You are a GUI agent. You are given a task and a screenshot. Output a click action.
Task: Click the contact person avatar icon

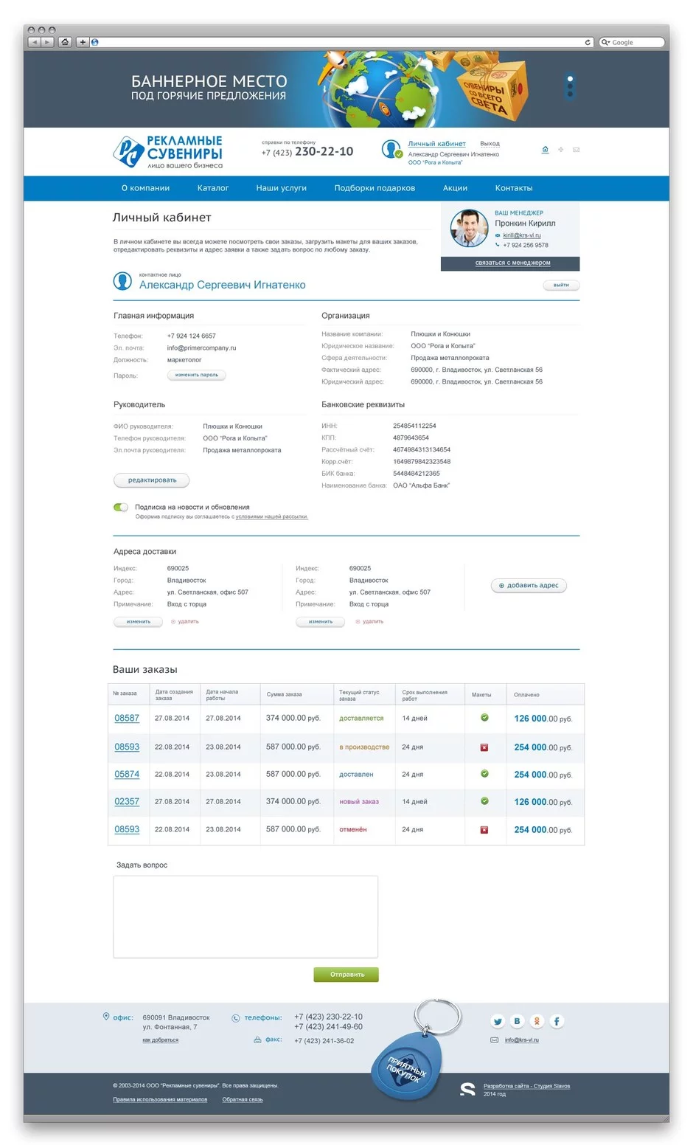pyautogui.click(x=122, y=281)
